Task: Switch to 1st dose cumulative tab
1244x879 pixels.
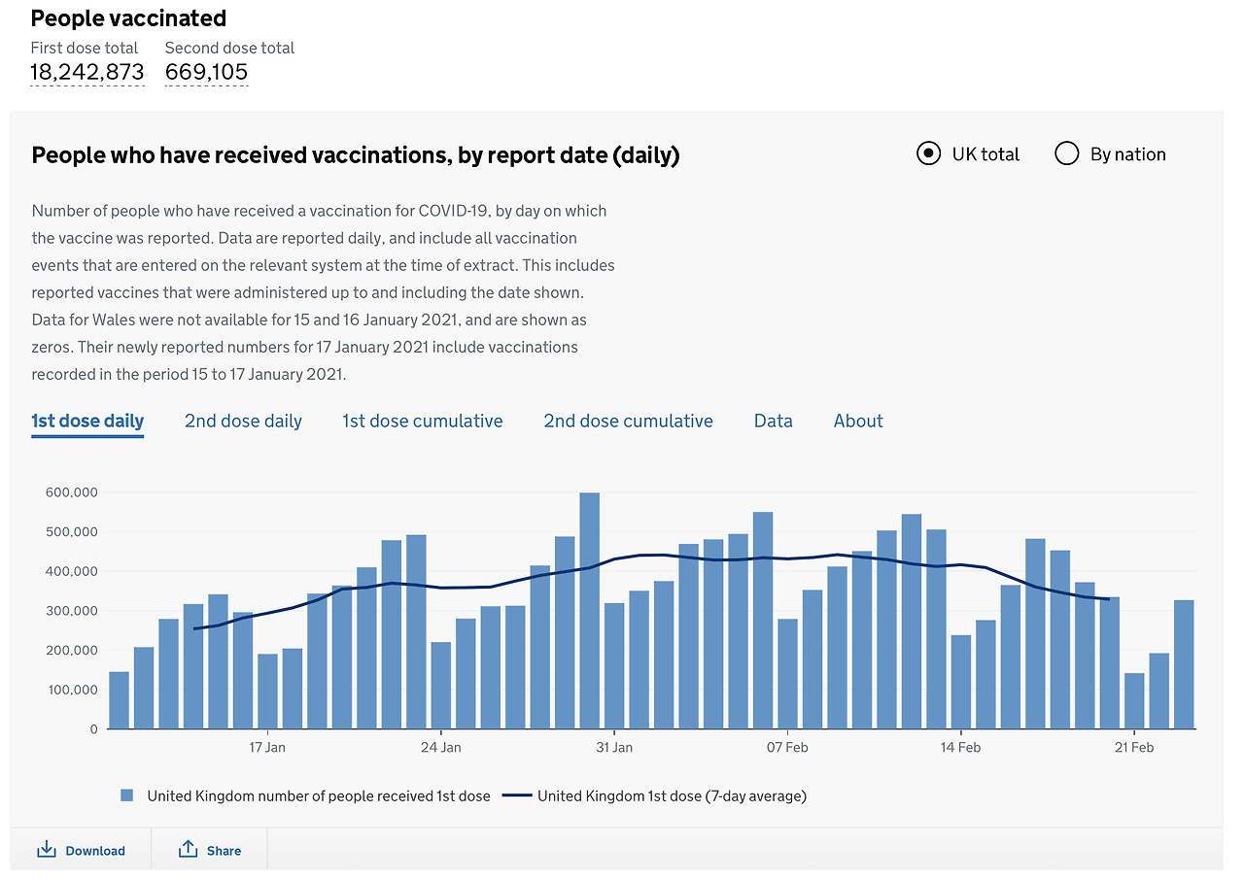Action: [423, 421]
